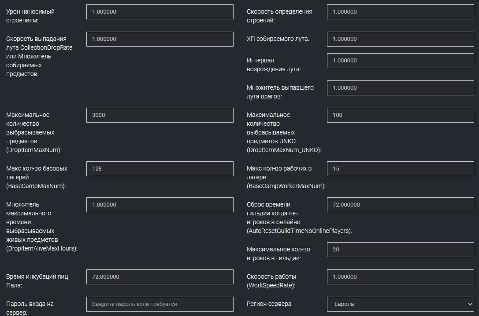This screenshot has width=479, height=316.
Task: Focus the structure deterioration speed field
Action: pos(400,12)
